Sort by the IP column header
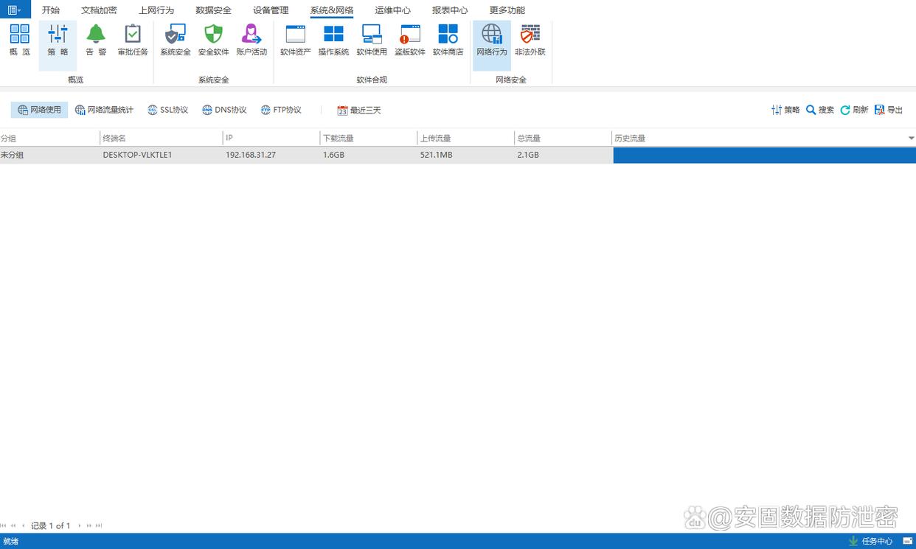The height and width of the screenshot is (549, 916). pos(271,138)
